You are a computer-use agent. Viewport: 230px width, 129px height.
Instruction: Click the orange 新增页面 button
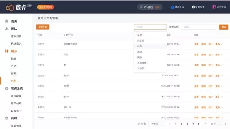[x=42, y=27]
